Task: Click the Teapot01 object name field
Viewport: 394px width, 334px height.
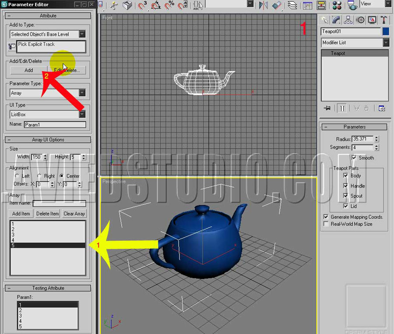Action: (x=351, y=32)
